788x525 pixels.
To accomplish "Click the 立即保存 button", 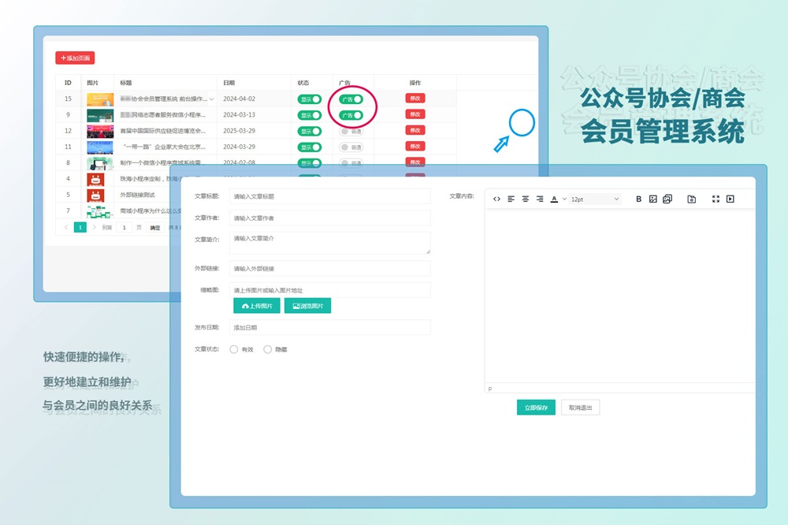I will [536, 408].
